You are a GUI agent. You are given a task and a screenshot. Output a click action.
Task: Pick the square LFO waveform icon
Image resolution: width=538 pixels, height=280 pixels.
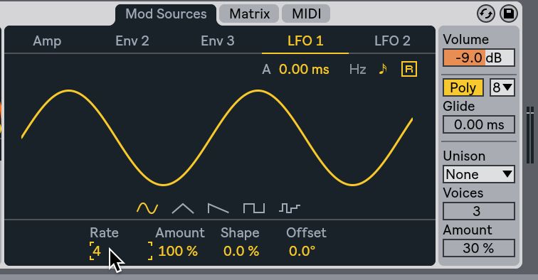[254, 208]
